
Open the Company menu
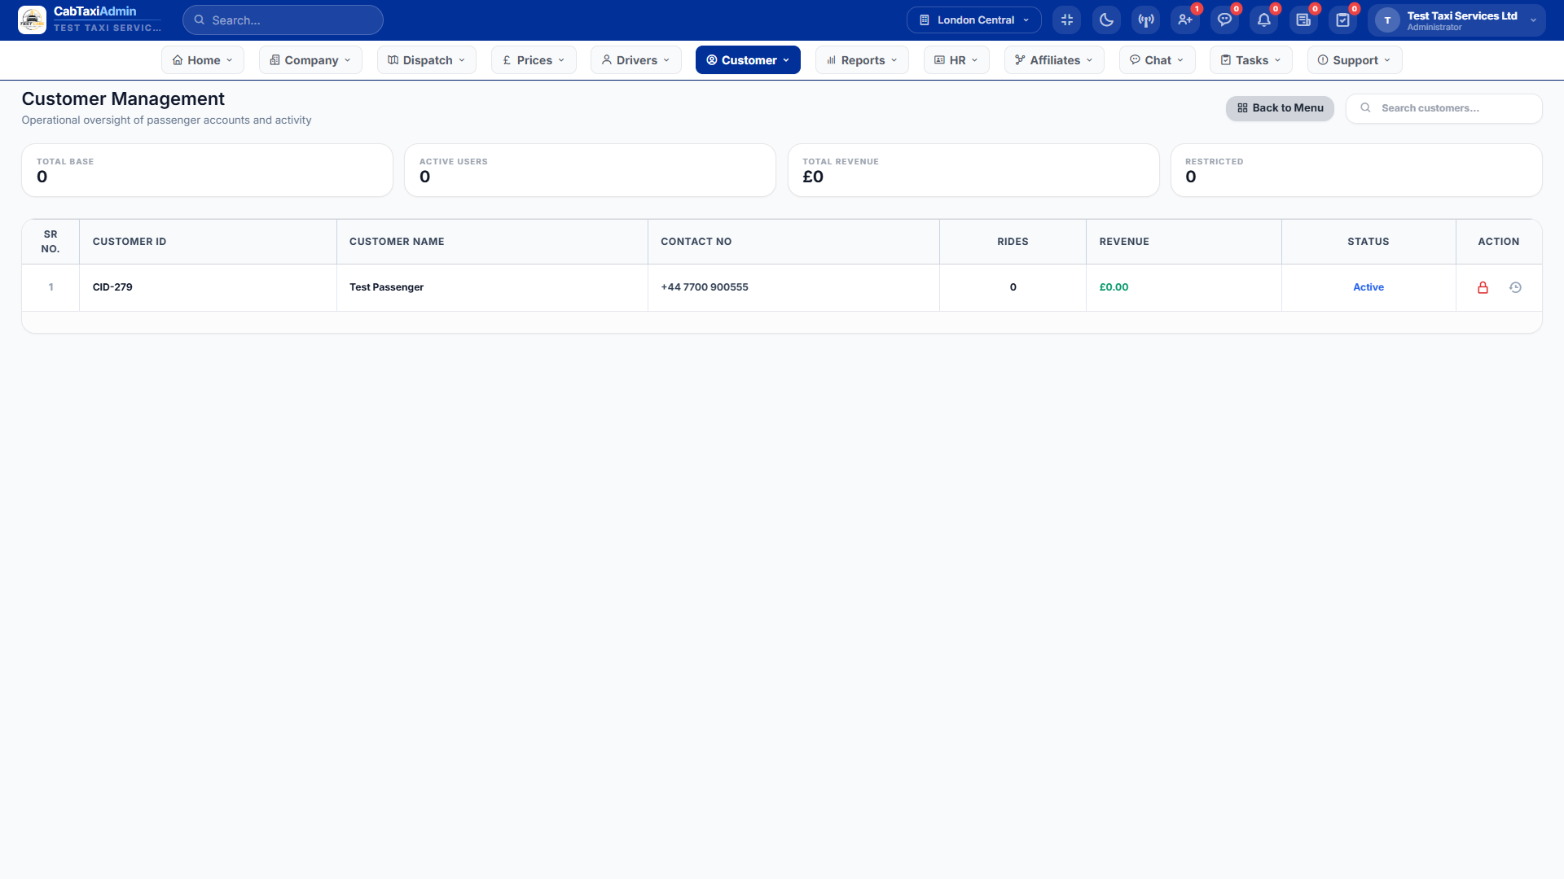tap(310, 60)
